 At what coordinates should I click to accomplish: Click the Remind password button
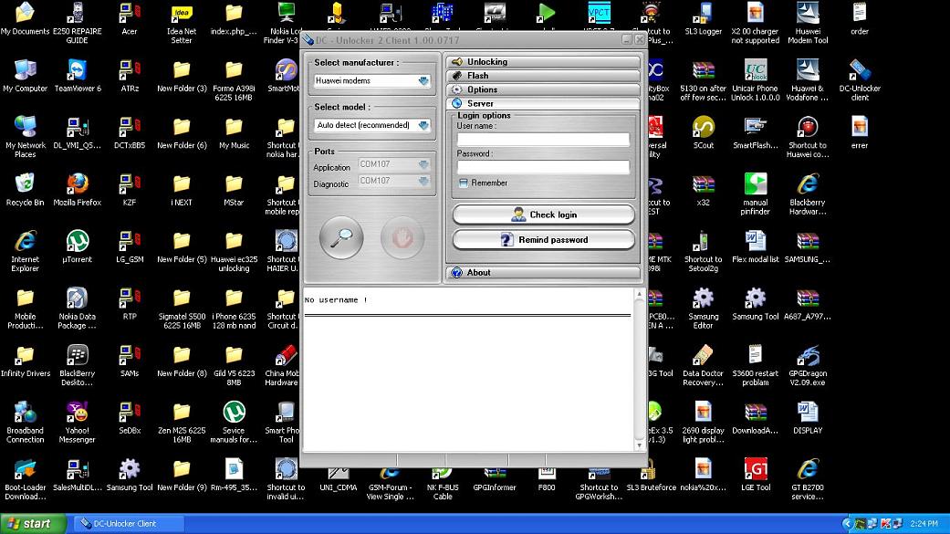click(543, 240)
